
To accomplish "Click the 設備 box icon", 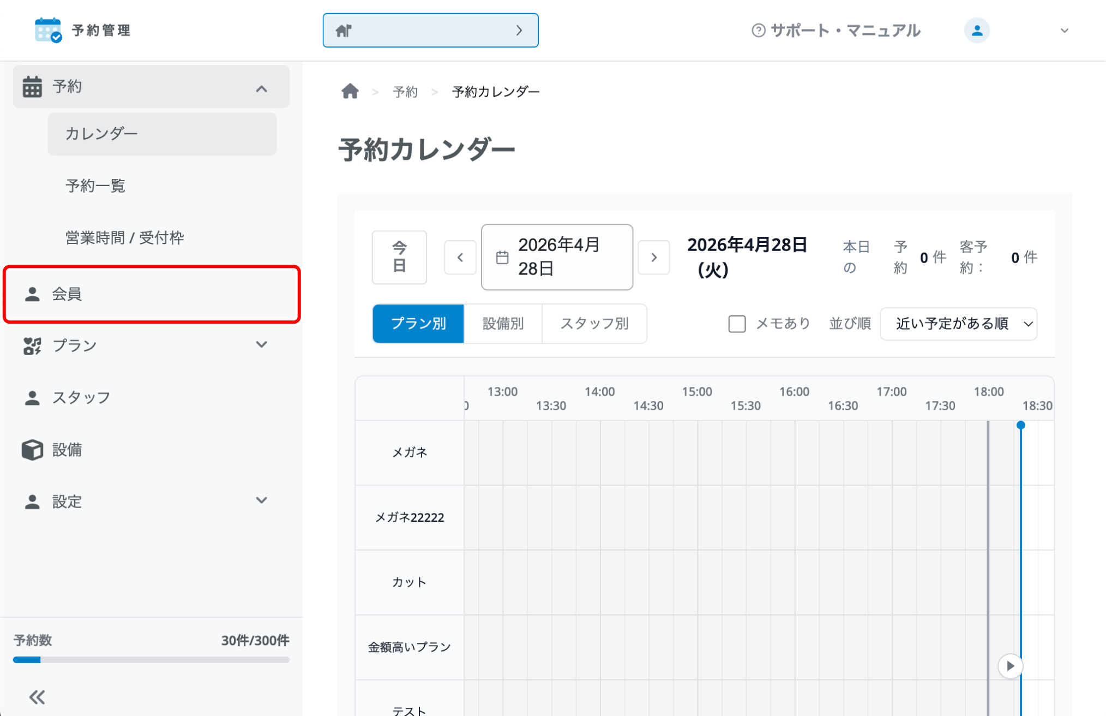I will (x=32, y=450).
